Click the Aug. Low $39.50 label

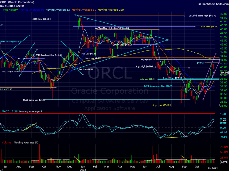[9, 72]
